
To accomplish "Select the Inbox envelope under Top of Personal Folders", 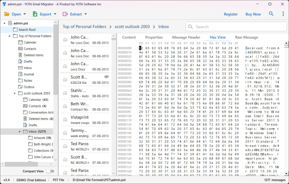I will (x=20, y=68).
